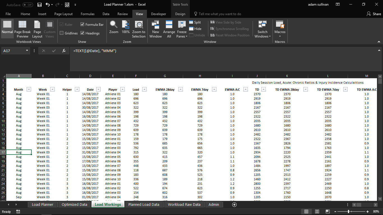The height and width of the screenshot is (215, 383).
Task: Turn on the AutoSave toggle
Action: pyautogui.click(x=27, y=5)
